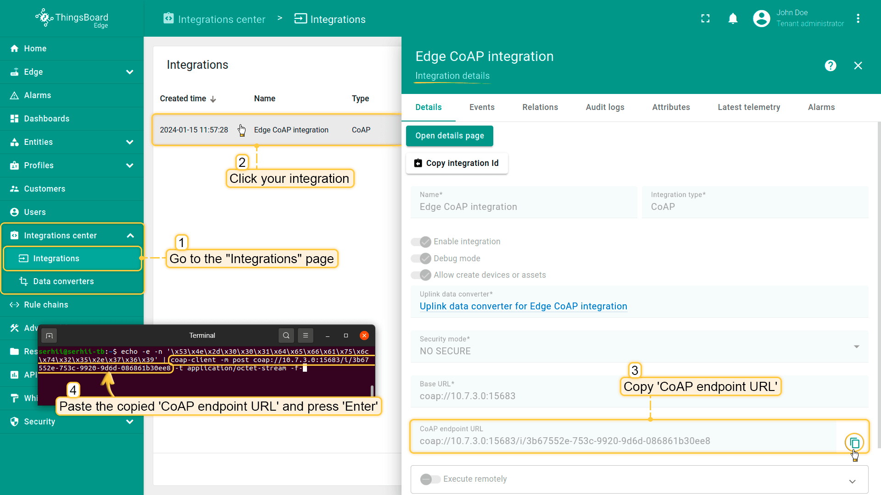Click the CoAP endpoint URL field
The width and height of the screenshot is (881, 495).
(x=623, y=436)
